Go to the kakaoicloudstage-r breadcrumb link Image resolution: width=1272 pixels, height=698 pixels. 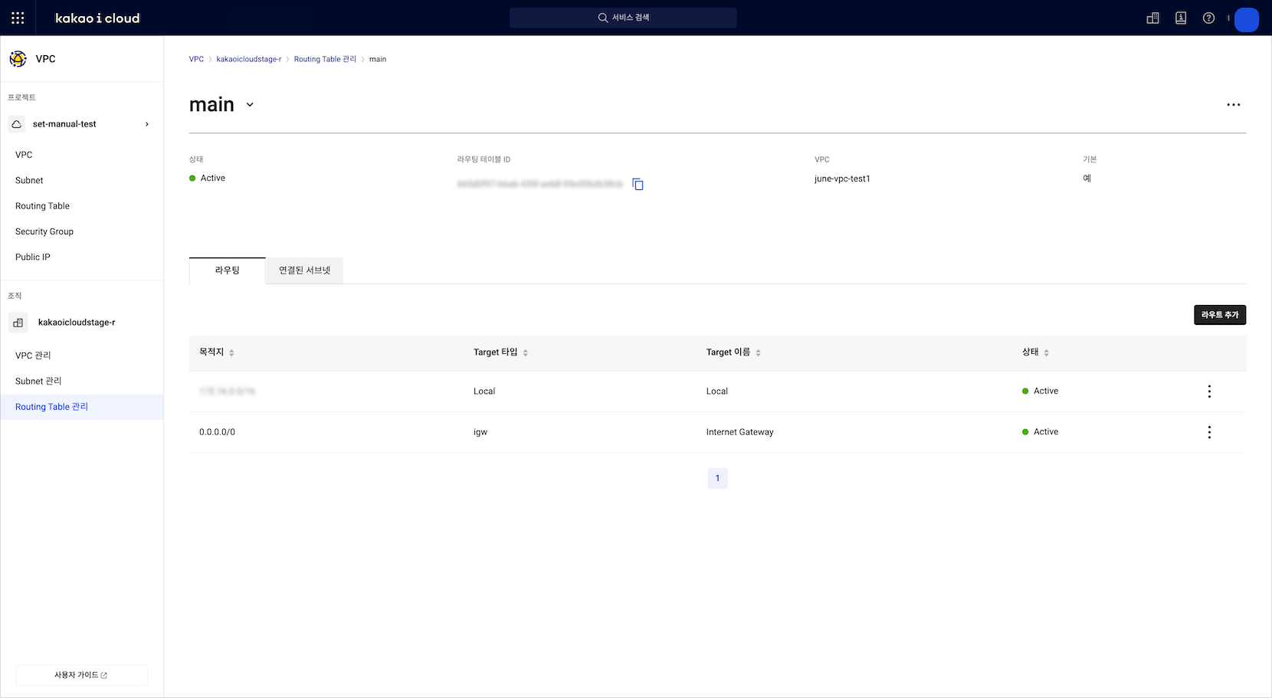(249, 59)
